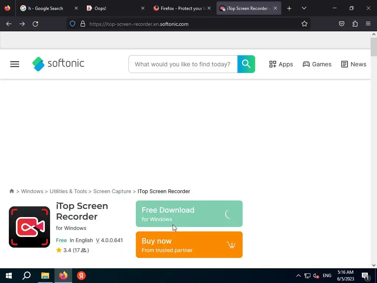Click the page vertical scrollbar thumb

374,47
